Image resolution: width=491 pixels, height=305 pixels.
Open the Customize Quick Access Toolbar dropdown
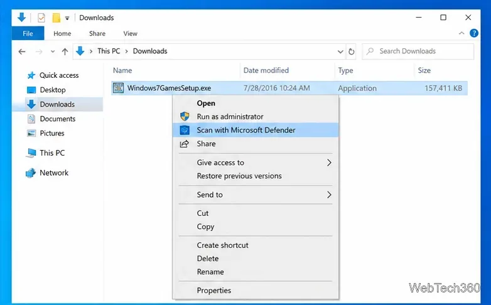pyautogui.click(x=67, y=18)
